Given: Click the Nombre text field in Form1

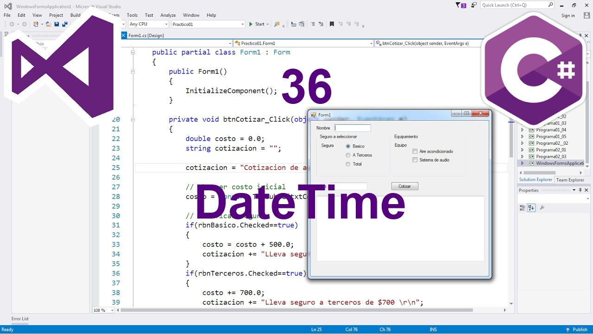Looking at the screenshot, I should (353, 128).
